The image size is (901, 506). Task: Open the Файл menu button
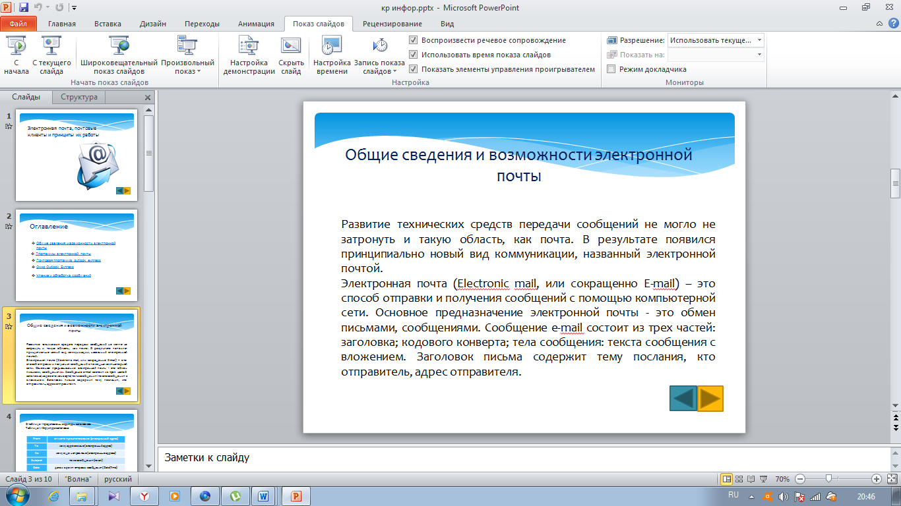18,24
